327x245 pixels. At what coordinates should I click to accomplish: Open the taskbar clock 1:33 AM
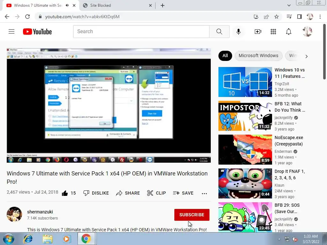pyautogui.click(x=311, y=239)
